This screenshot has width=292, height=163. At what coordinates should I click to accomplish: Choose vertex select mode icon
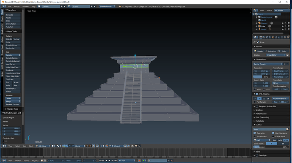(x=87, y=146)
